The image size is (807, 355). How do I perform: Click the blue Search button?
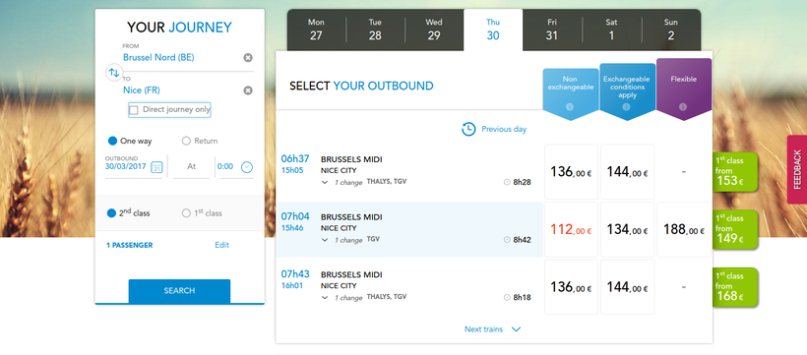click(x=179, y=291)
